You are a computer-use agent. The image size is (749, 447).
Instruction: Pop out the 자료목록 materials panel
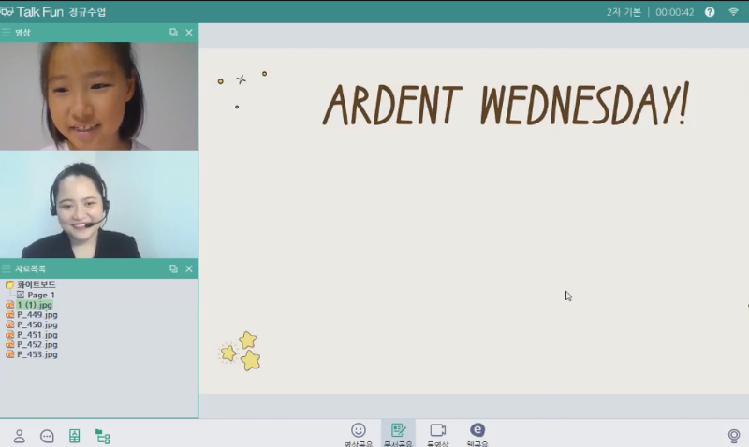point(173,268)
